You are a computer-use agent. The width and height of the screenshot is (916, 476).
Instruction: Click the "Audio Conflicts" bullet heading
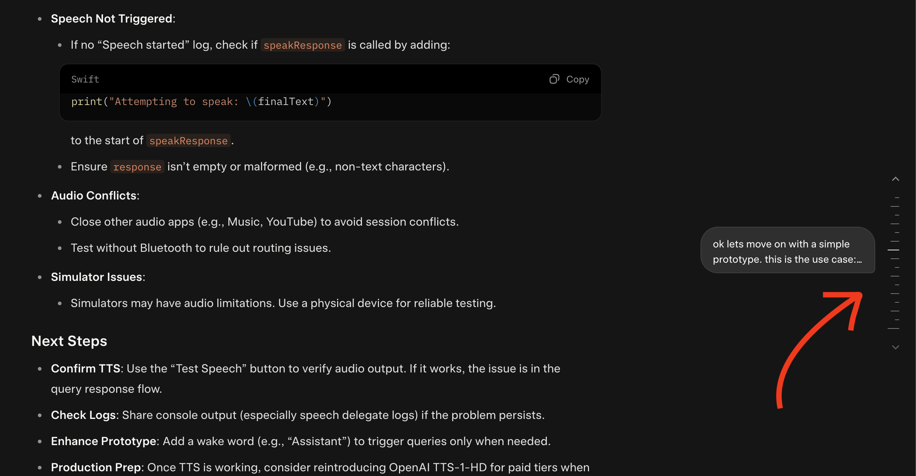[94, 195]
